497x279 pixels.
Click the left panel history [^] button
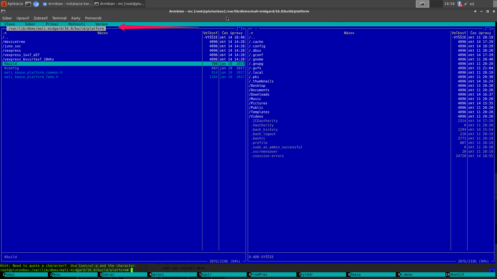tap(239, 28)
